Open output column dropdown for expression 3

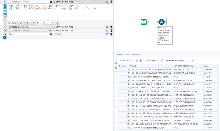pos(50,31)
